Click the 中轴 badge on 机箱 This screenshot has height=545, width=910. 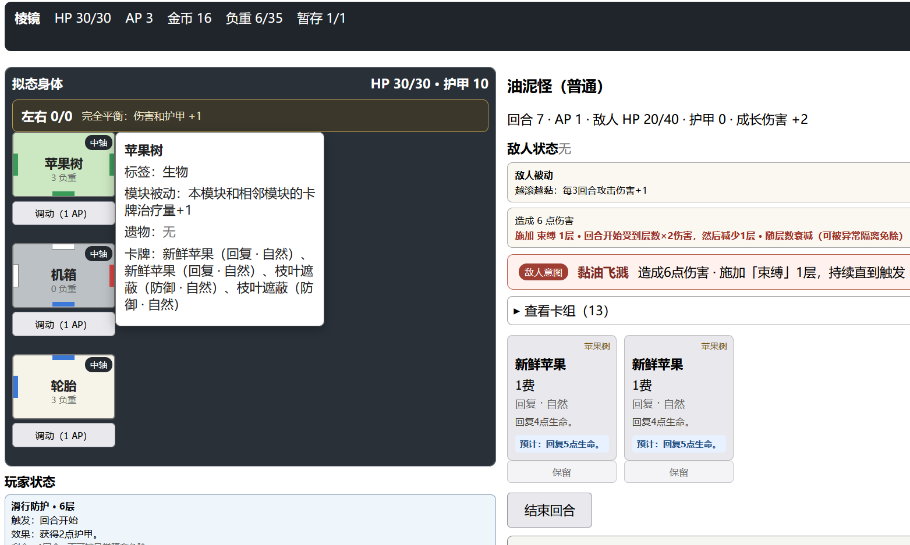(99, 254)
